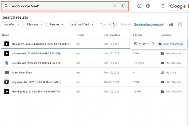
Task: Expand the Location filter dropdown
Action: [x=12, y=24]
